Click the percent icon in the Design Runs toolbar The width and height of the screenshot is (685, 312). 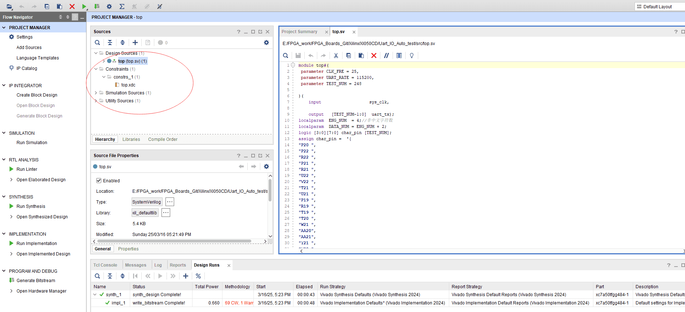coord(198,276)
